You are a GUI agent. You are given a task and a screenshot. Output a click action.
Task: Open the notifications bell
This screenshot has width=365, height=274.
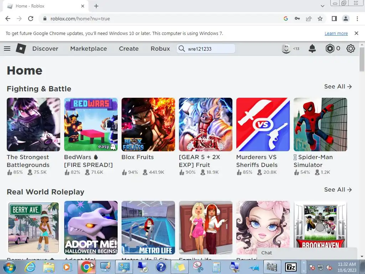pos(312,49)
